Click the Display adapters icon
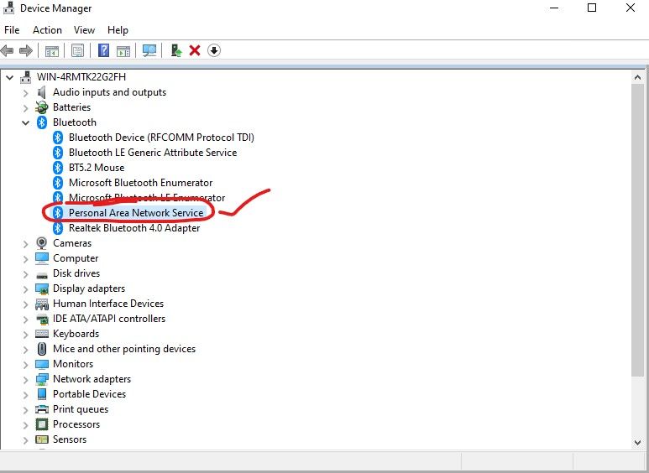 (42, 288)
